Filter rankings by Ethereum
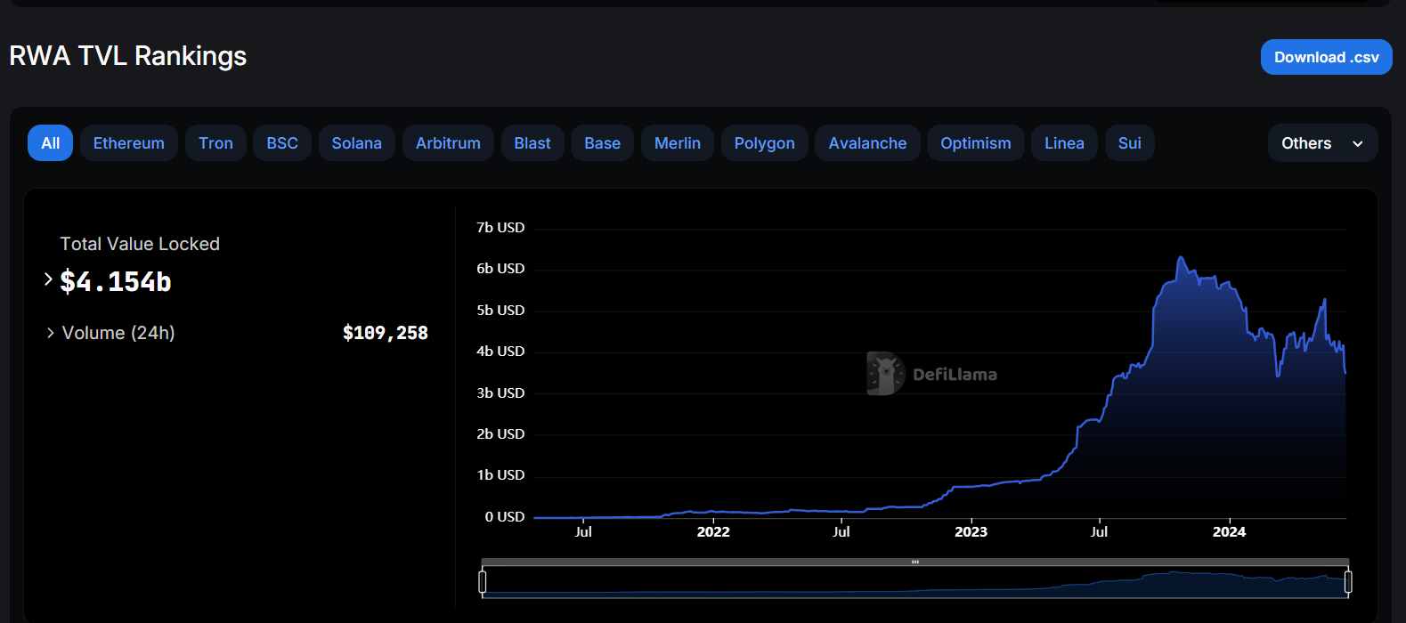This screenshot has width=1406, height=623. (x=129, y=143)
